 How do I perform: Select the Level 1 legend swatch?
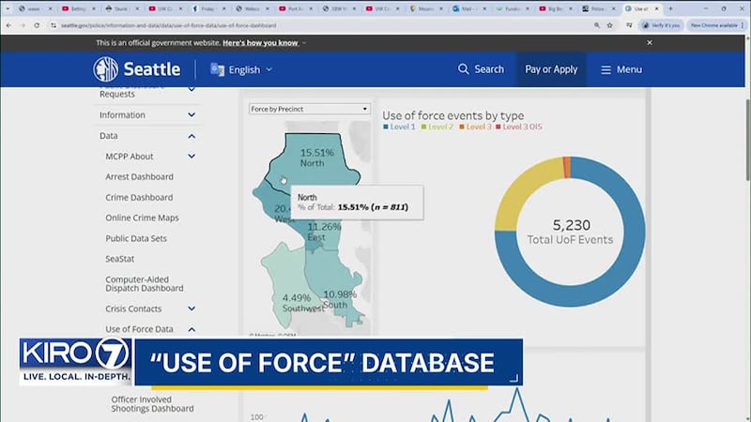tap(386, 127)
